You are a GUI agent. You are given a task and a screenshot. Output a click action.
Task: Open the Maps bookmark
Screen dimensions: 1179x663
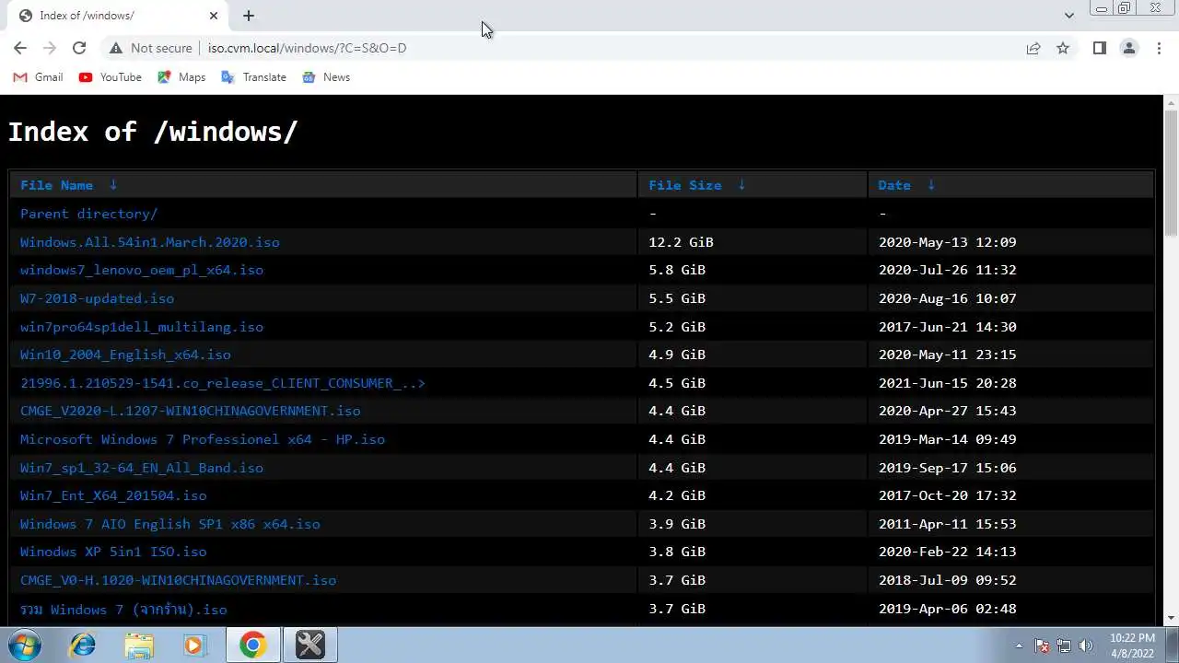[181, 77]
